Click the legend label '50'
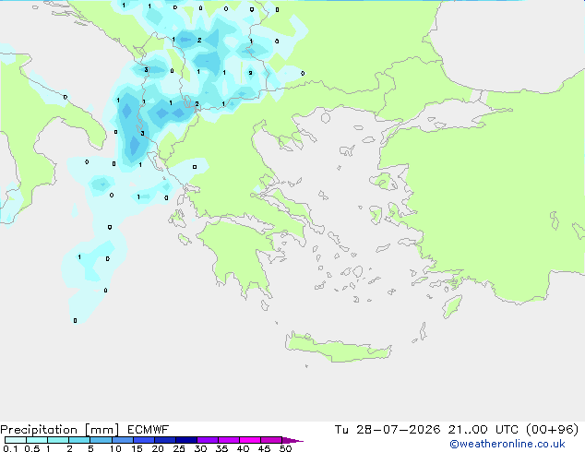 tap(285, 448)
